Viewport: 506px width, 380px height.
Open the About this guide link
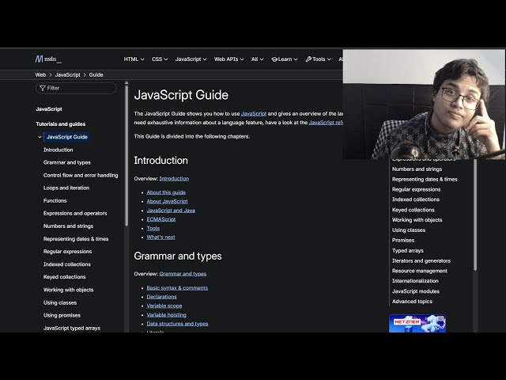(x=166, y=192)
